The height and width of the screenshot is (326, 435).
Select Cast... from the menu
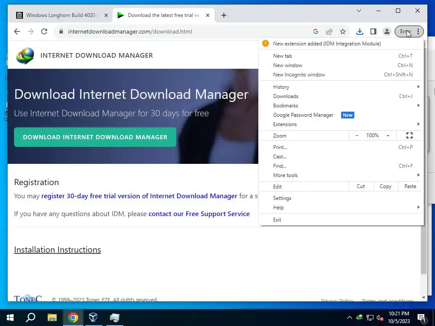coord(341,157)
